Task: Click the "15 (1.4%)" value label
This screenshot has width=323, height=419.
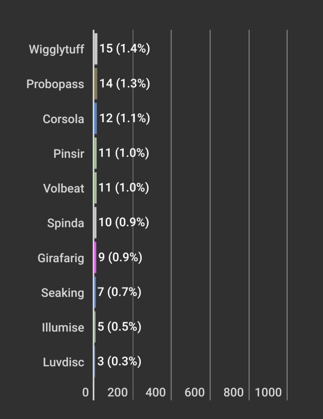Action: 124,48
